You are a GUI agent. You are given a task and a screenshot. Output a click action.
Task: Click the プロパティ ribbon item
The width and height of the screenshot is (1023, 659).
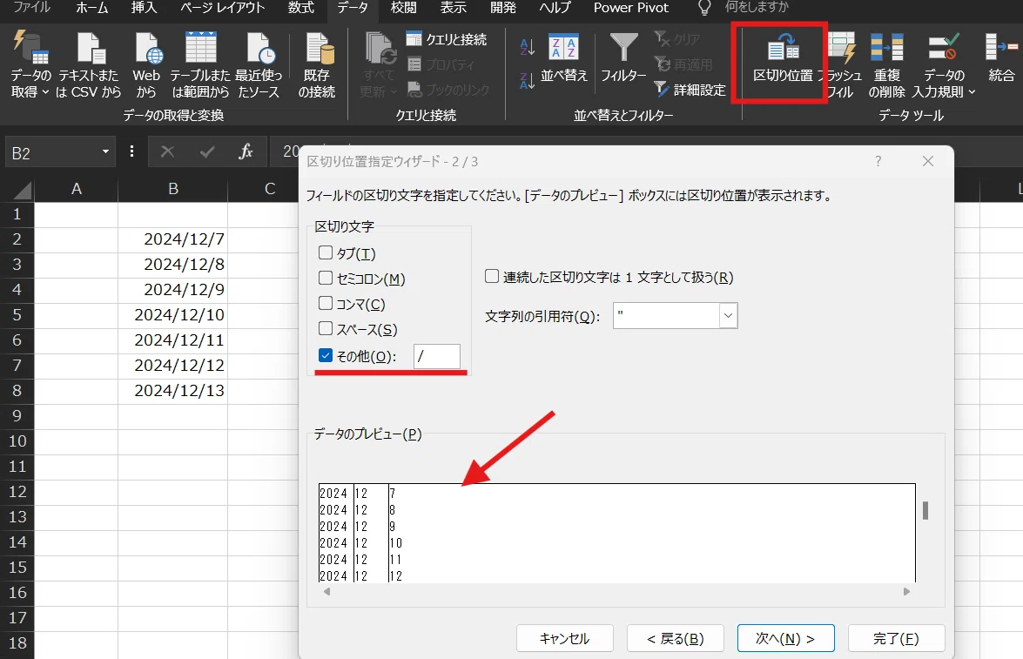(441, 64)
